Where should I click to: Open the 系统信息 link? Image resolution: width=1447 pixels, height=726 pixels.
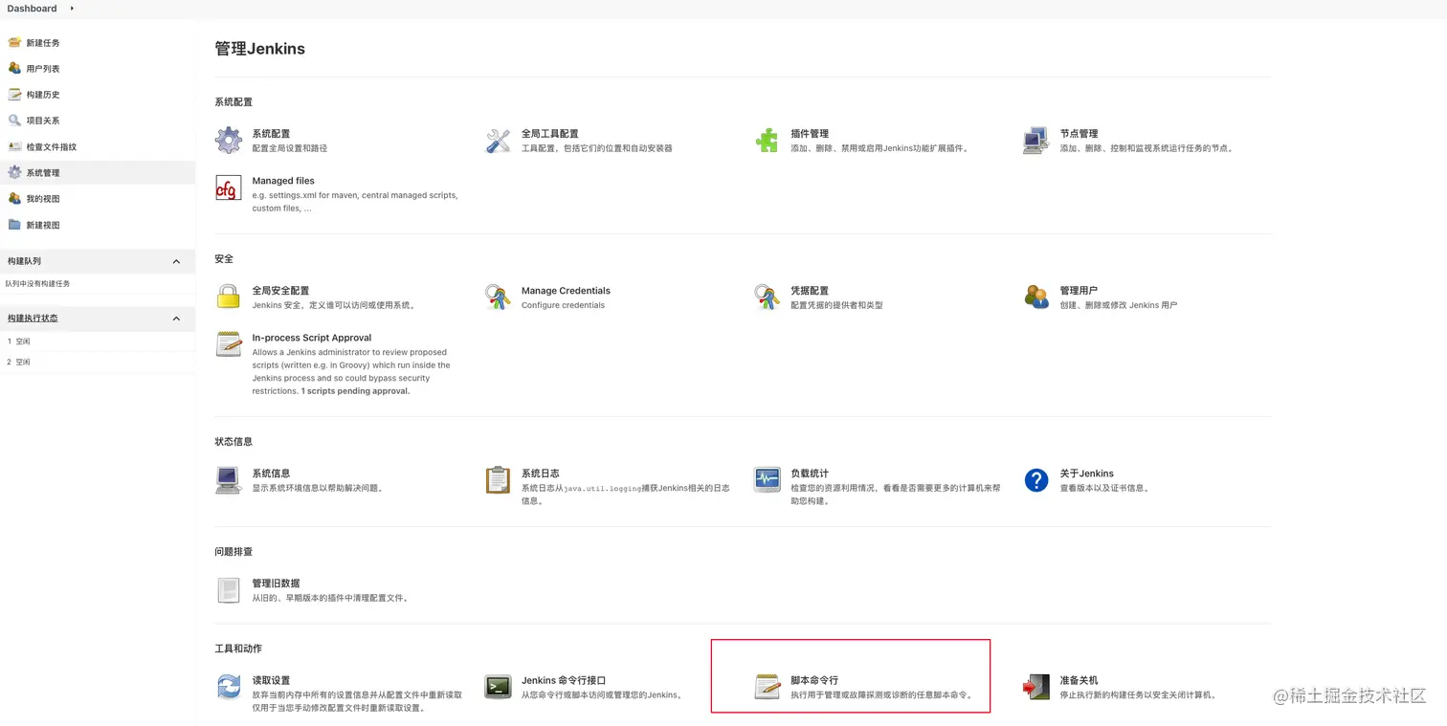tap(271, 473)
